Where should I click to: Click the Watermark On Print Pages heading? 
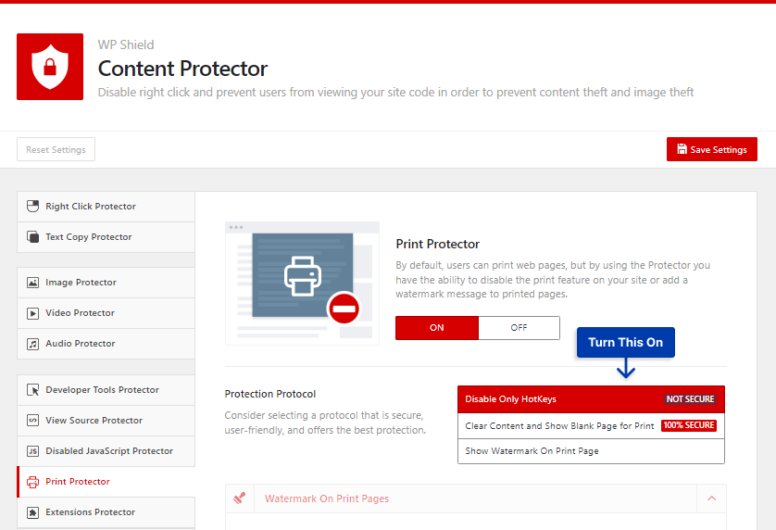(327, 498)
